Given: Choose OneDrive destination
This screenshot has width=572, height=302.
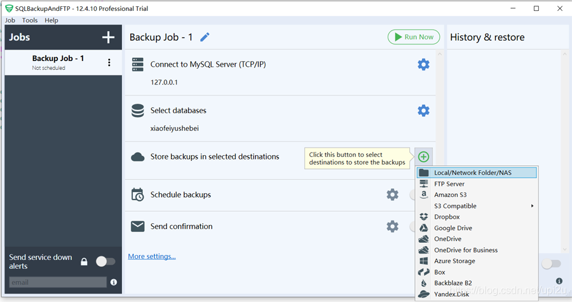Looking at the screenshot, I should tap(477, 239).
